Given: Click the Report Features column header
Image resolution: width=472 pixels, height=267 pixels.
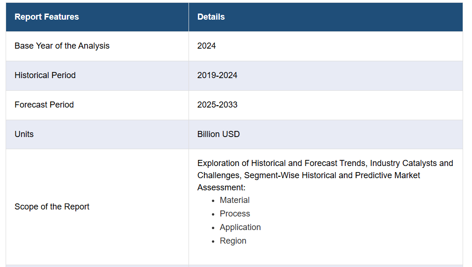Looking at the screenshot, I should tap(47, 17).
